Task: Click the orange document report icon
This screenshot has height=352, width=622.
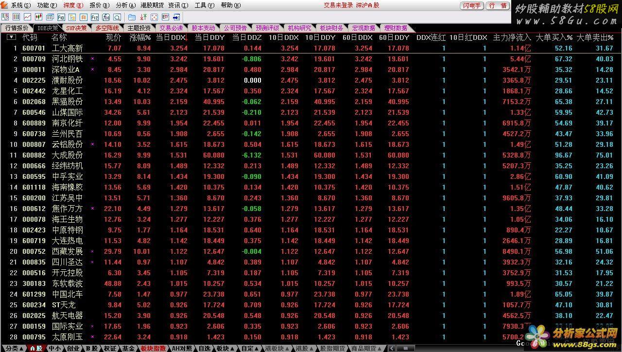Action: pyautogui.click(x=83, y=18)
